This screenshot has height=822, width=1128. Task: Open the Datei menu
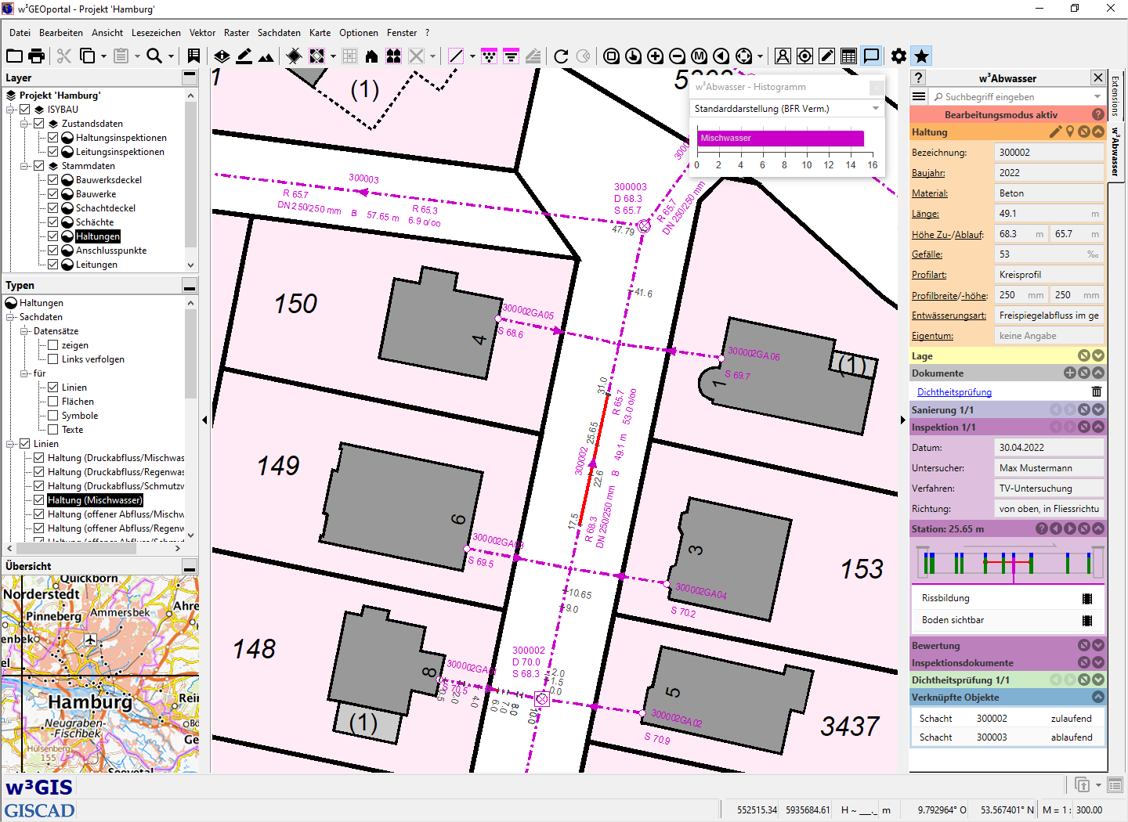(x=20, y=33)
